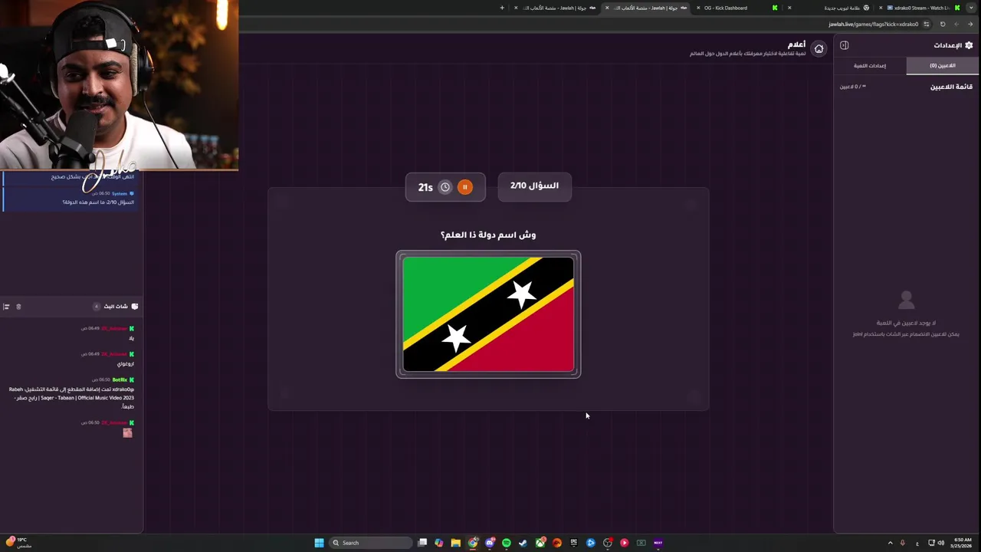Click the System message username
981x552 pixels.
(x=120, y=194)
